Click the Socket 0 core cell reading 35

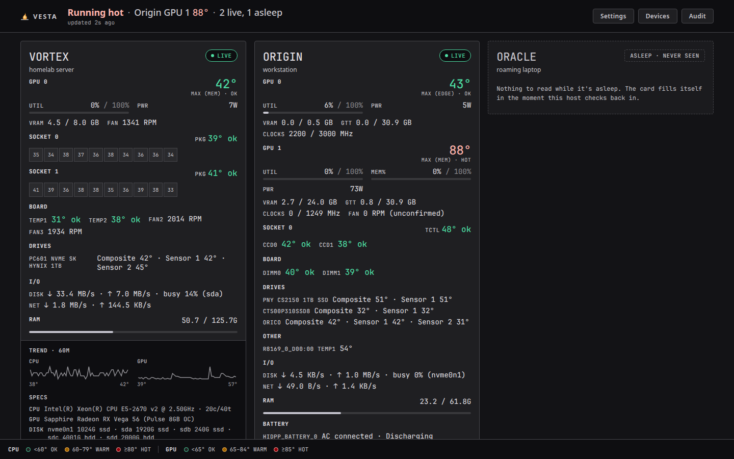pos(36,155)
